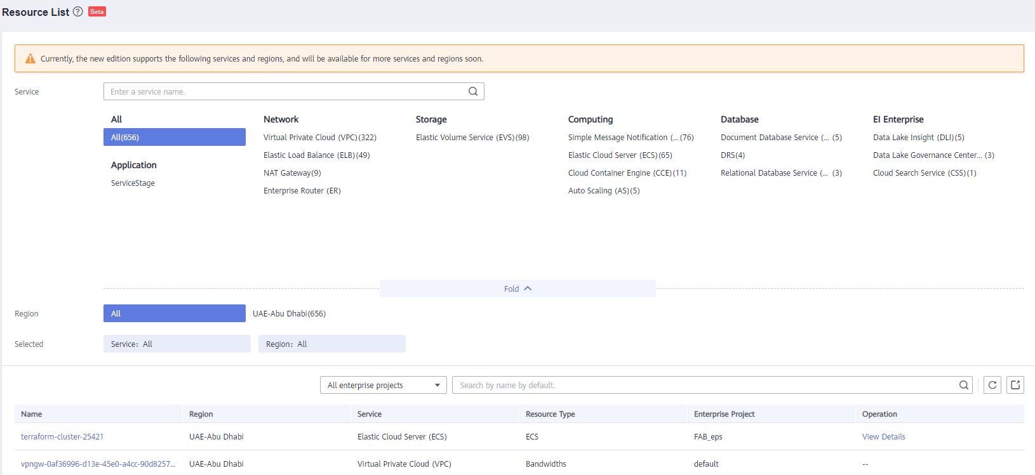The width and height of the screenshot is (1035, 475).
Task: Filter by DRS(4)
Action: [733, 155]
